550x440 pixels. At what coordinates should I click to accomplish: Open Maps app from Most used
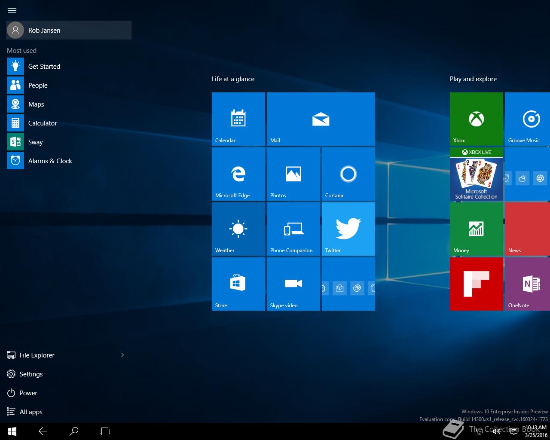[69, 104]
